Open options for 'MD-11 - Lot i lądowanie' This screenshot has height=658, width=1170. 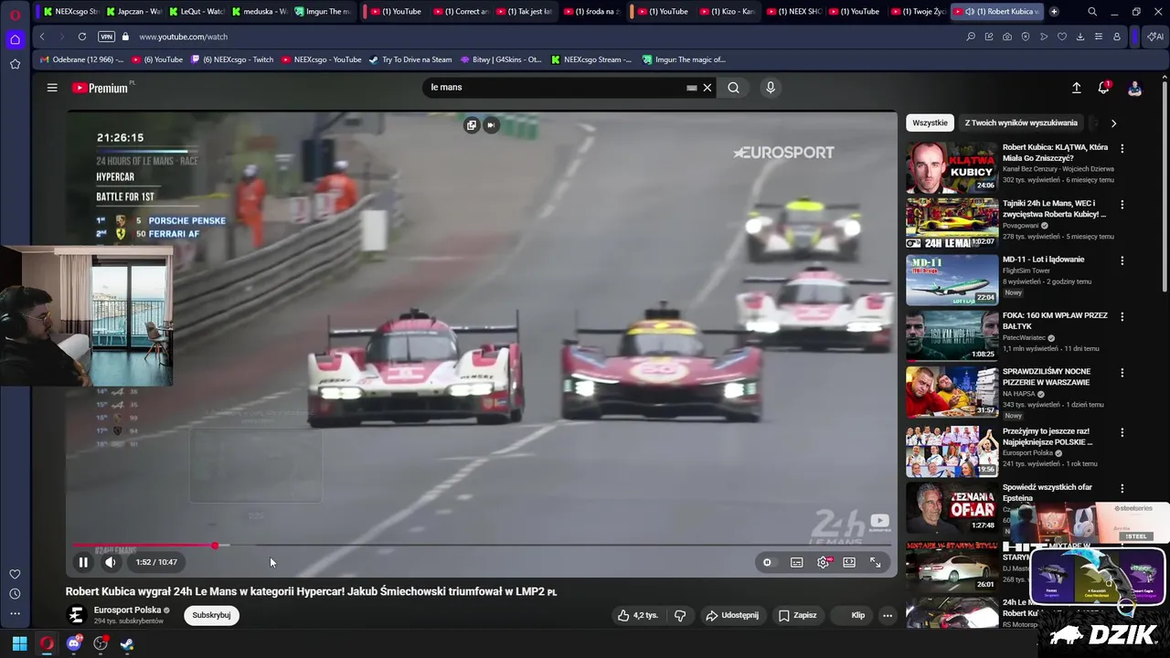[1122, 260]
